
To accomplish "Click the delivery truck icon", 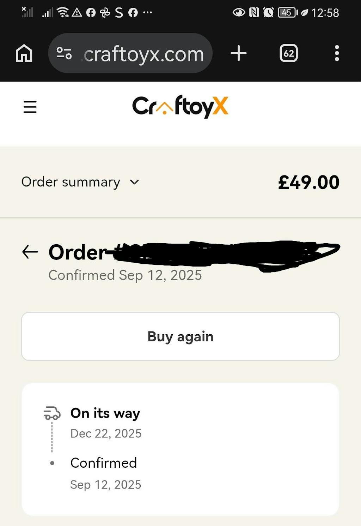I will pos(52,413).
